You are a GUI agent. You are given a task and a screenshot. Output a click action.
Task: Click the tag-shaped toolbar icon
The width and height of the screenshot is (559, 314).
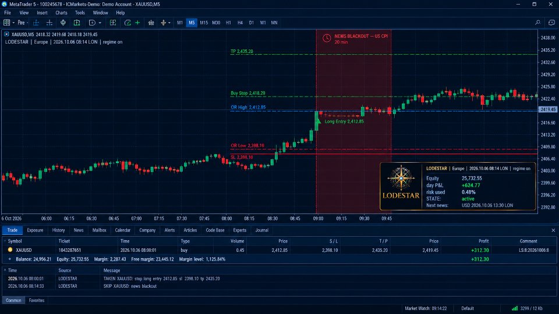click(92, 23)
